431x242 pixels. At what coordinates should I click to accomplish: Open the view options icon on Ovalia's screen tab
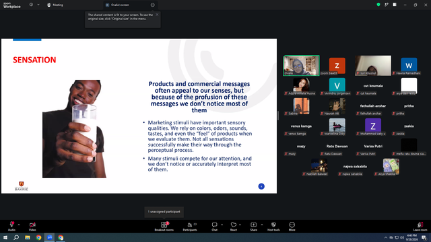point(153,5)
